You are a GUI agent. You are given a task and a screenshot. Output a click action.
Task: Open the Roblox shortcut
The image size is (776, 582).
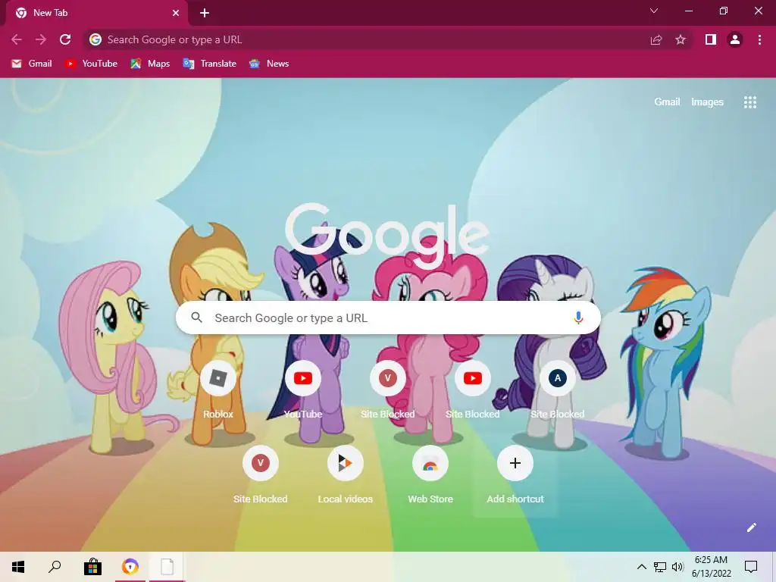tap(217, 390)
